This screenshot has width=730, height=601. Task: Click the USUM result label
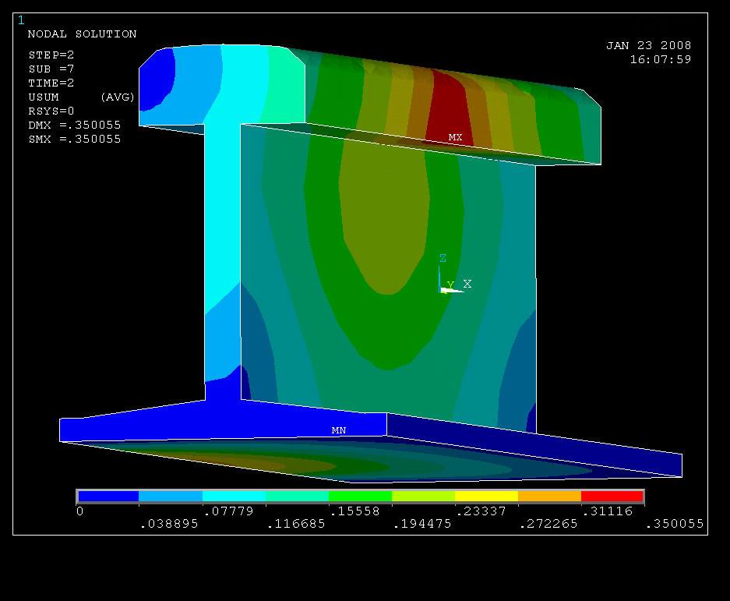pos(44,97)
